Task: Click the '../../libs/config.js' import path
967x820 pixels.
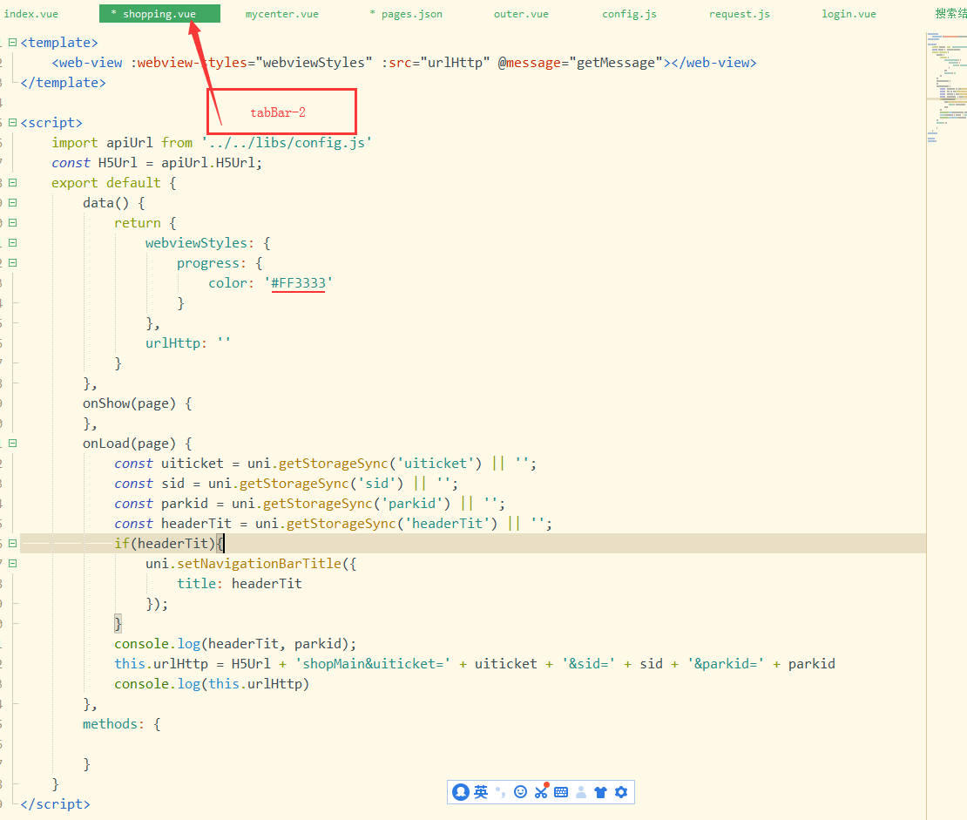Action: tap(287, 143)
